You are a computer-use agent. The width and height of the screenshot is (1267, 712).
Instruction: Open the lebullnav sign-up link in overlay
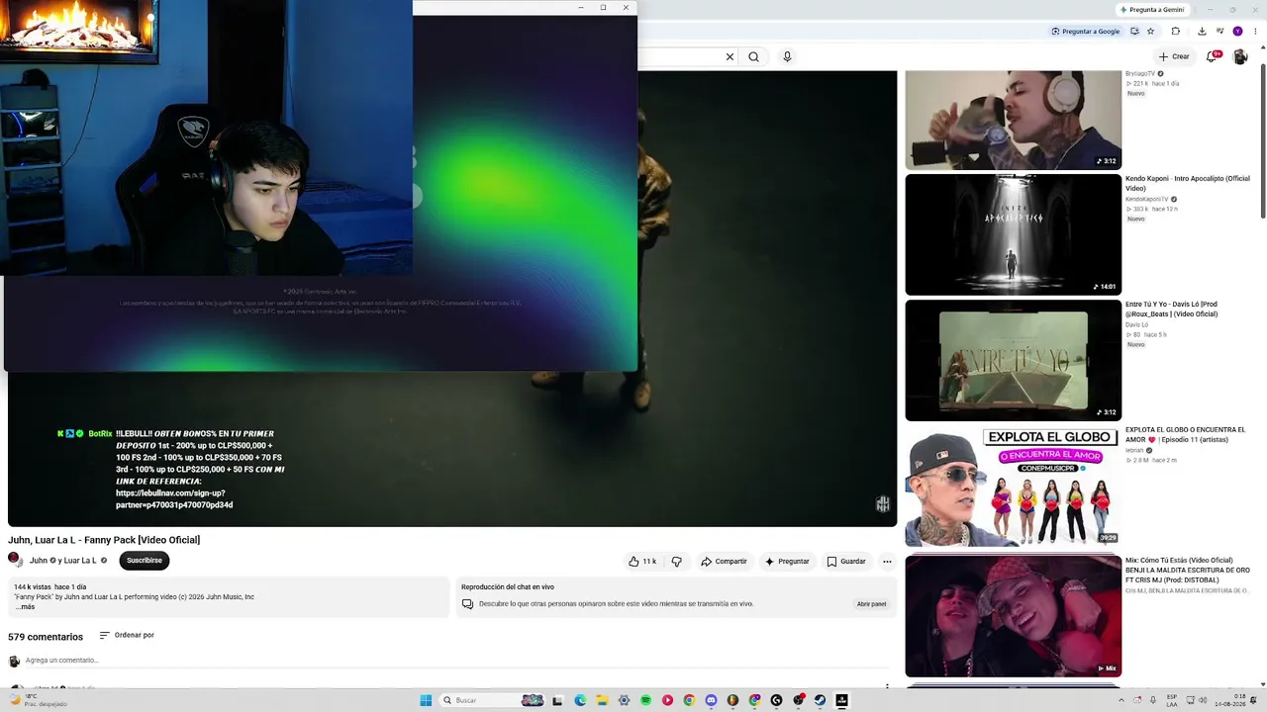click(x=174, y=498)
